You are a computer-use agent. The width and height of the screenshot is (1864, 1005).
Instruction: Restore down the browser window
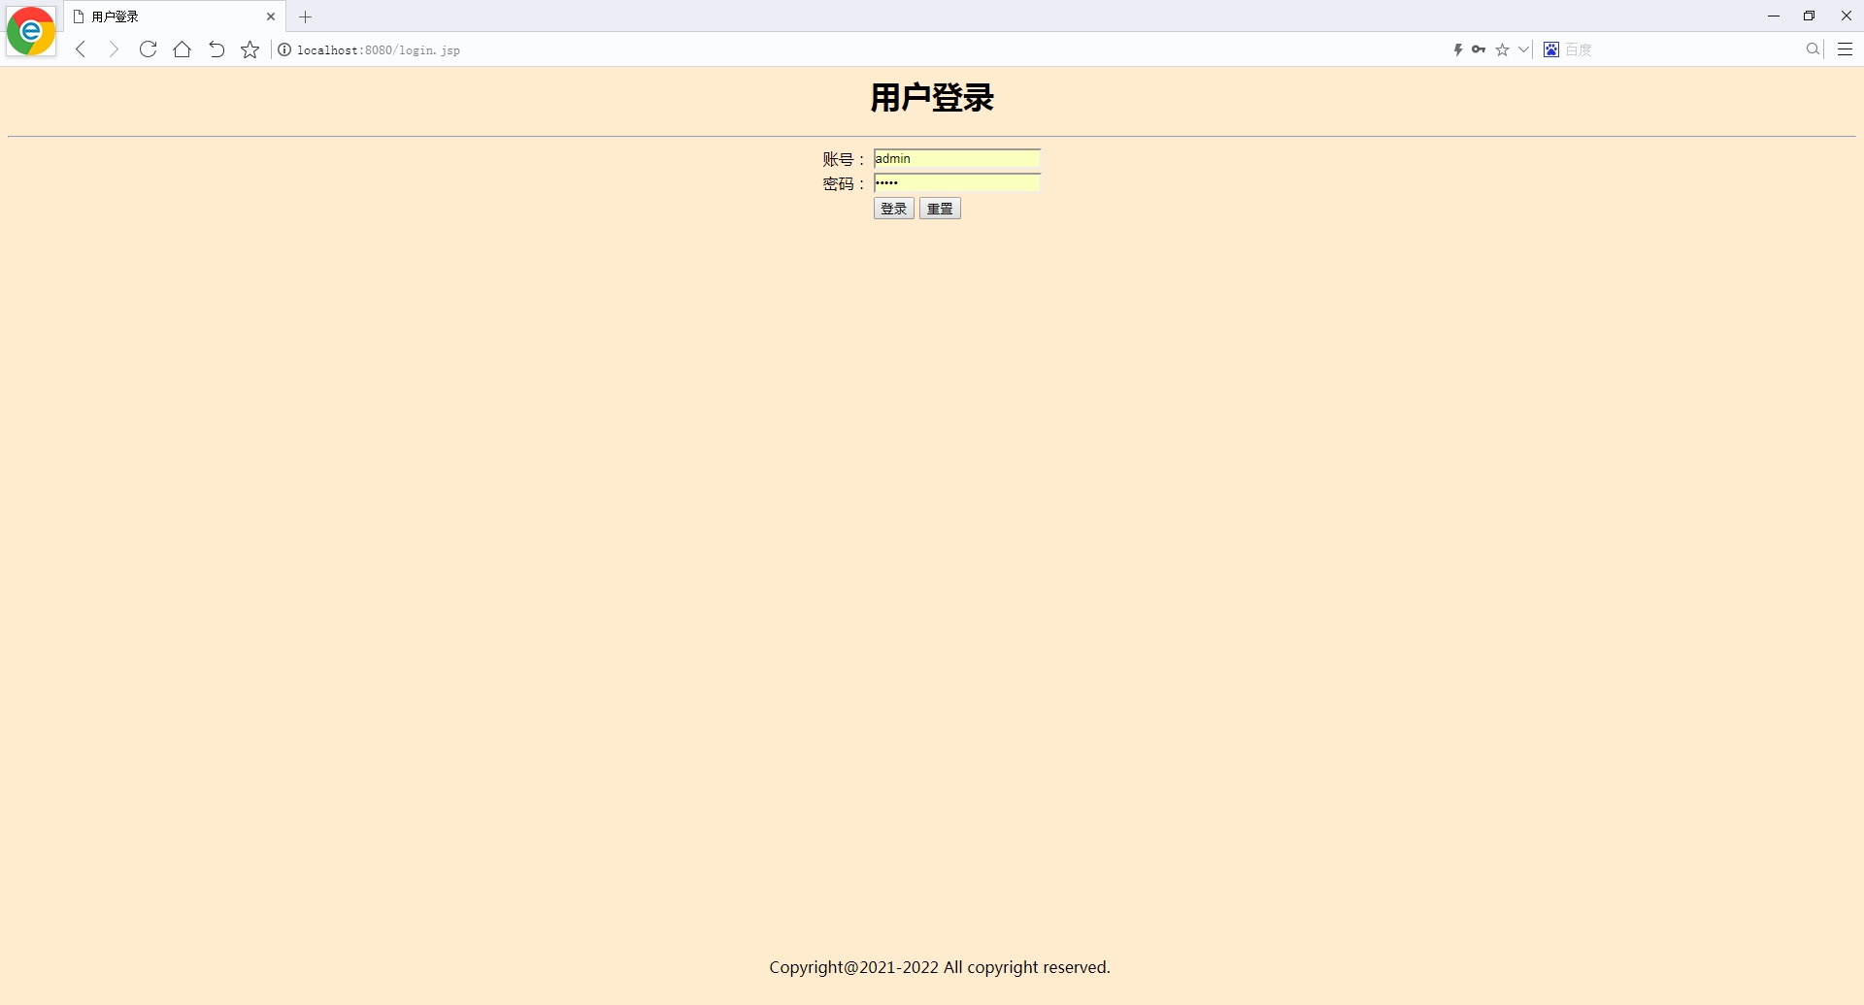1809,16
